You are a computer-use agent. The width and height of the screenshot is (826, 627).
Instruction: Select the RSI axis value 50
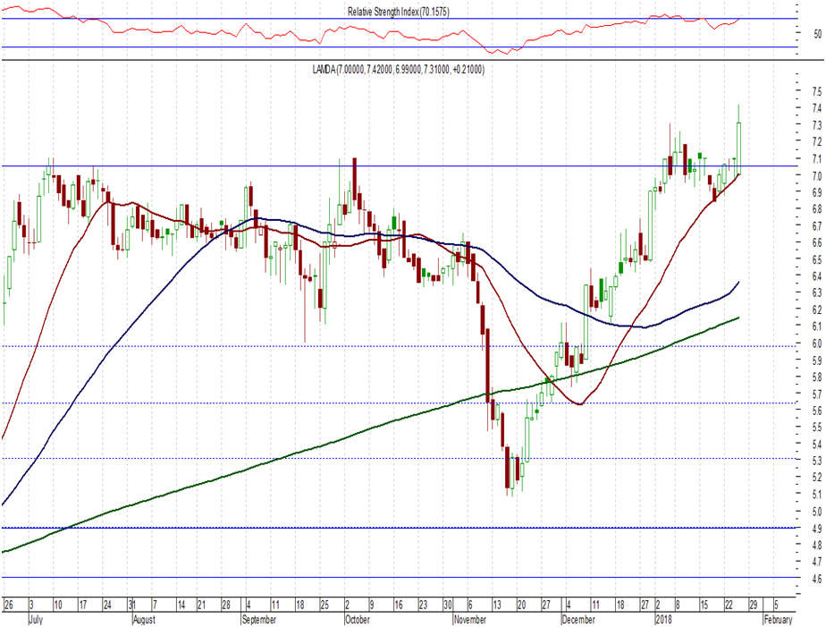click(x=817, y=34)
